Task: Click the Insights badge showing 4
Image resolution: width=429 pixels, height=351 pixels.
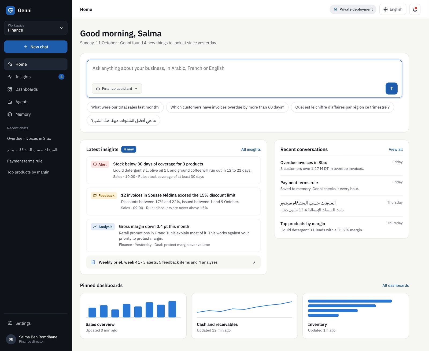Action: click(x=61, y=77)
